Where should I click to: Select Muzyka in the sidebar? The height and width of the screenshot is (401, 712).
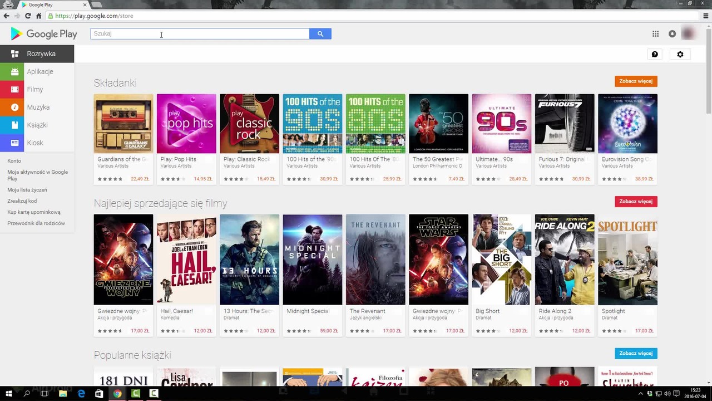pos(37,107)
